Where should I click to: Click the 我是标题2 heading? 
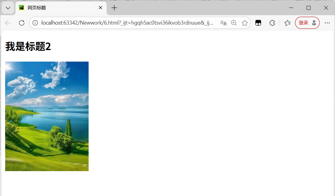pos(28,46)
